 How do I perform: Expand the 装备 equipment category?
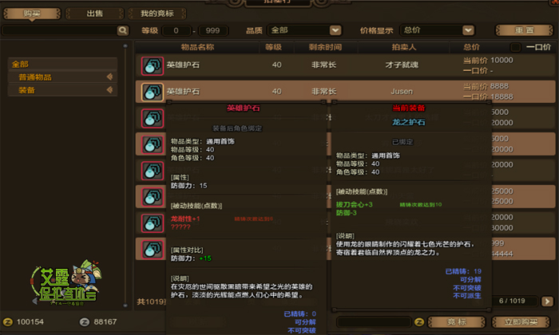63,90
